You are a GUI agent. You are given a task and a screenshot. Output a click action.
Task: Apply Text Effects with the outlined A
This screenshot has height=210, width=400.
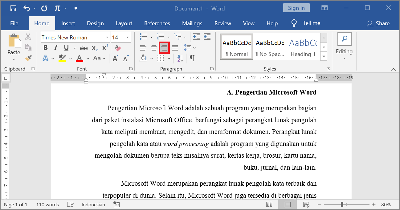point(46,58)
